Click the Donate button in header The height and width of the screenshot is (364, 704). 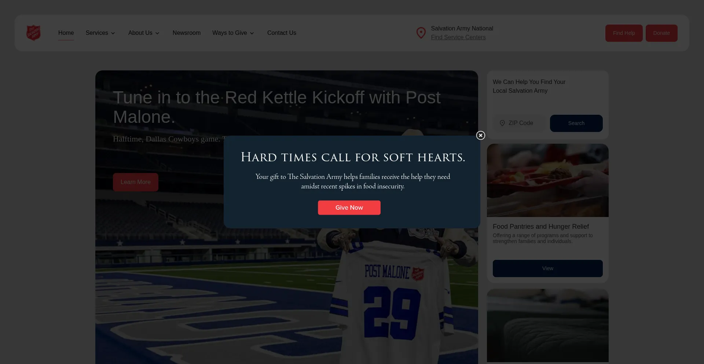661,33
